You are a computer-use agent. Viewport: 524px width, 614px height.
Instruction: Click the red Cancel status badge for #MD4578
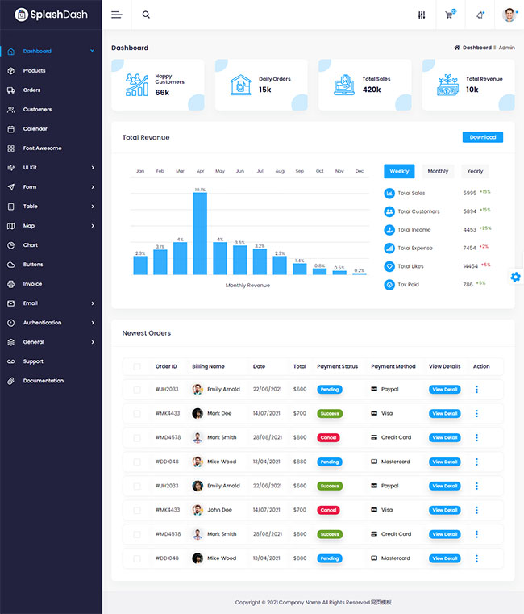(328, 438)
